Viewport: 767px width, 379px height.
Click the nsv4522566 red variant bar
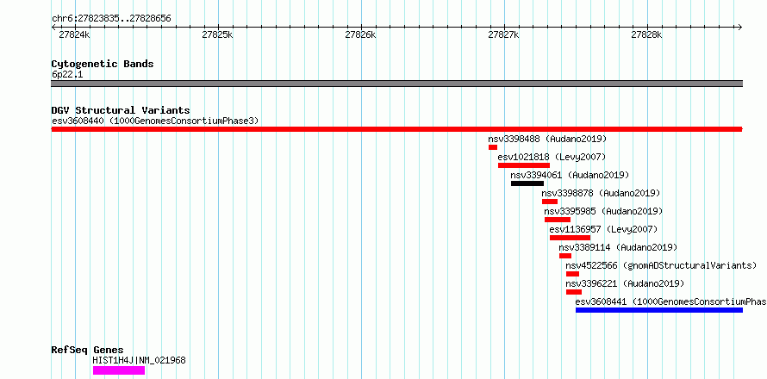pyautogui.click(x=573, y=274)
